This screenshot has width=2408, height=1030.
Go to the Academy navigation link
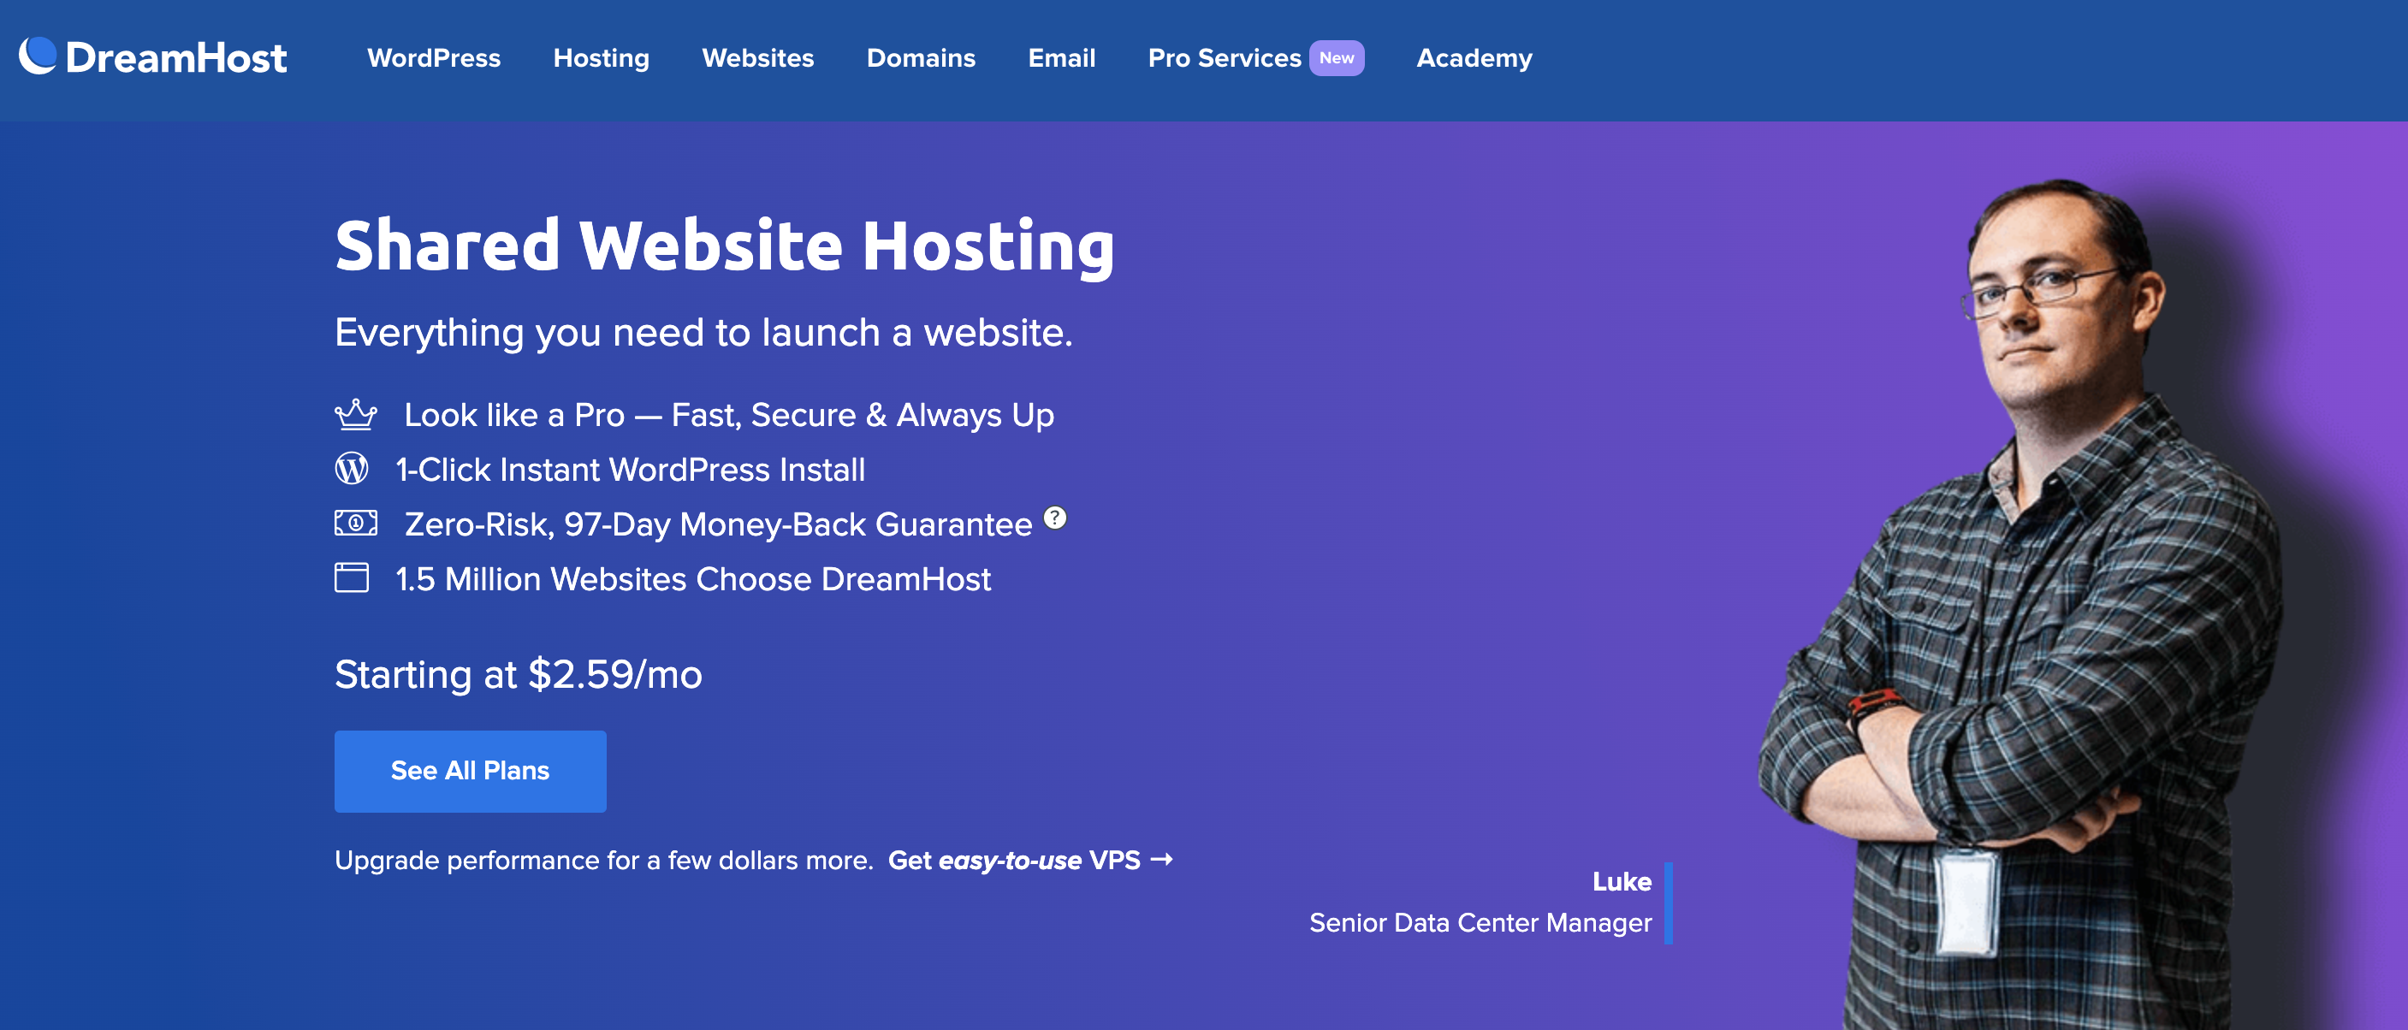(1474, 58)
